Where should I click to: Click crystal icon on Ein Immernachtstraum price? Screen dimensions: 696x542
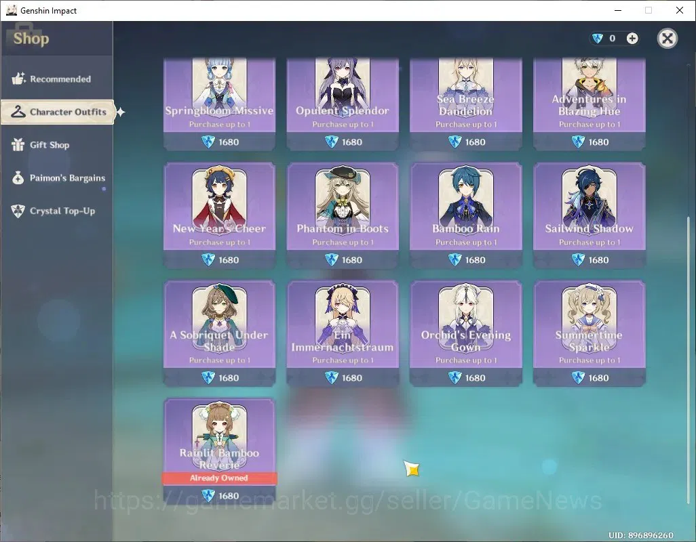tap(332, 377)
